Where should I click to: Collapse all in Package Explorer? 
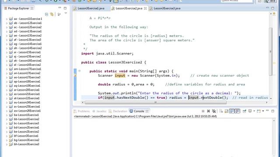coord(47,14)
